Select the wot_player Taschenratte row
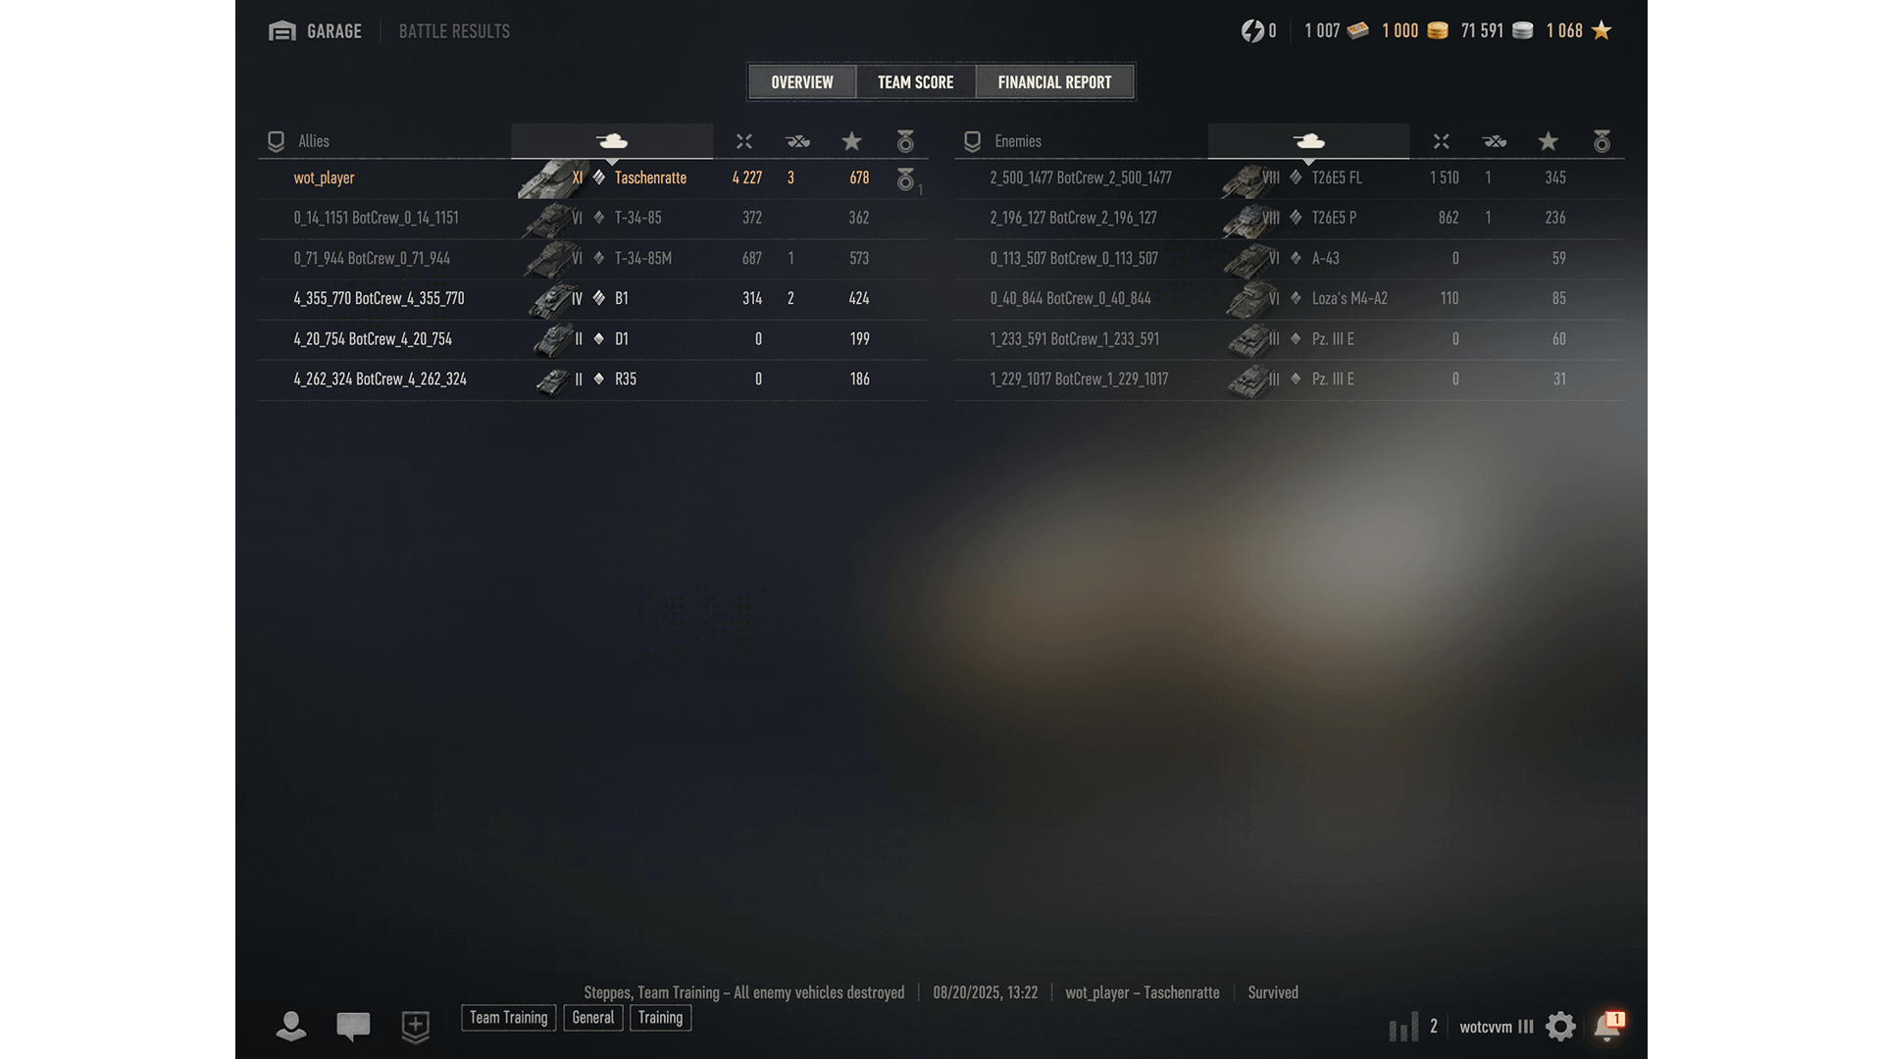Screen dimensions: 1883x1059 [x=592, y=178]
